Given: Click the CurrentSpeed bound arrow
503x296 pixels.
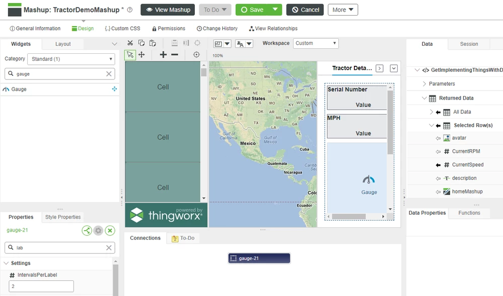Looking at the screenshot, I should pyautogui.click(x=438, y=165).
